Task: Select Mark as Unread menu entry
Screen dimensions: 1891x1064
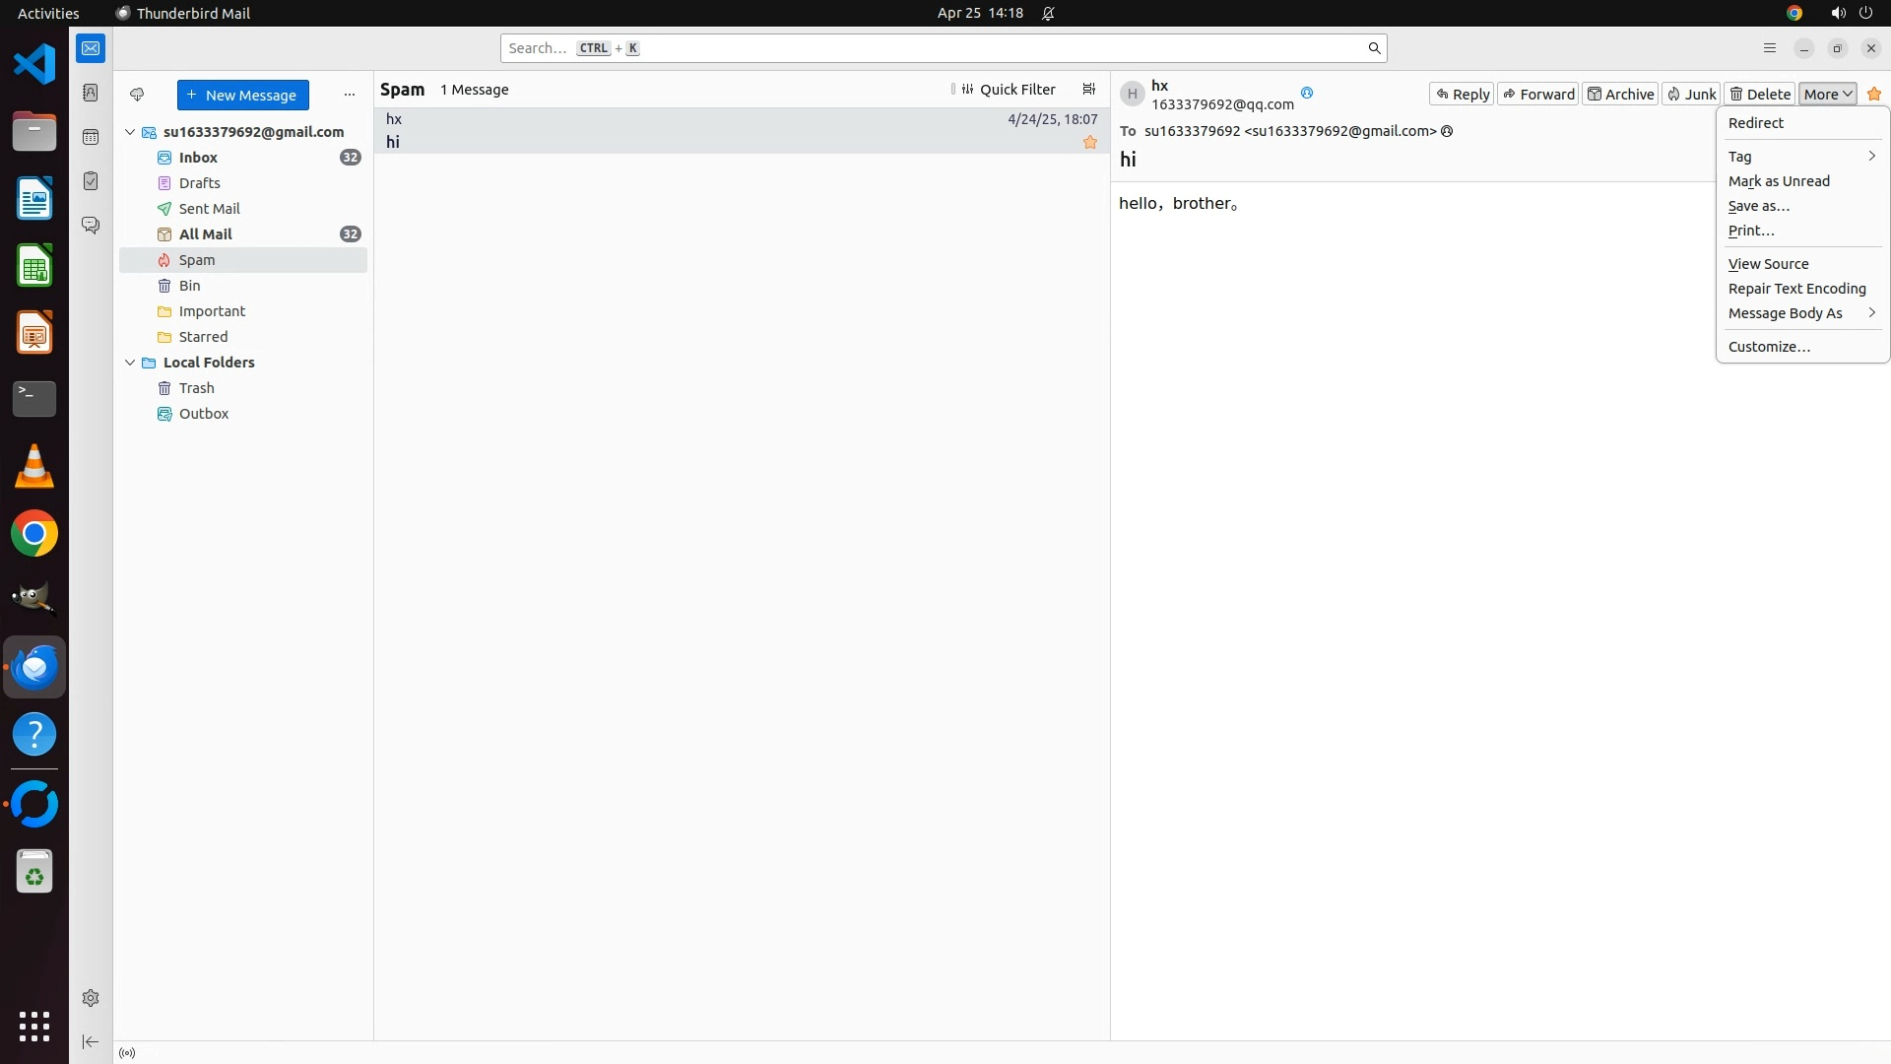Action: pos(1779,181)
